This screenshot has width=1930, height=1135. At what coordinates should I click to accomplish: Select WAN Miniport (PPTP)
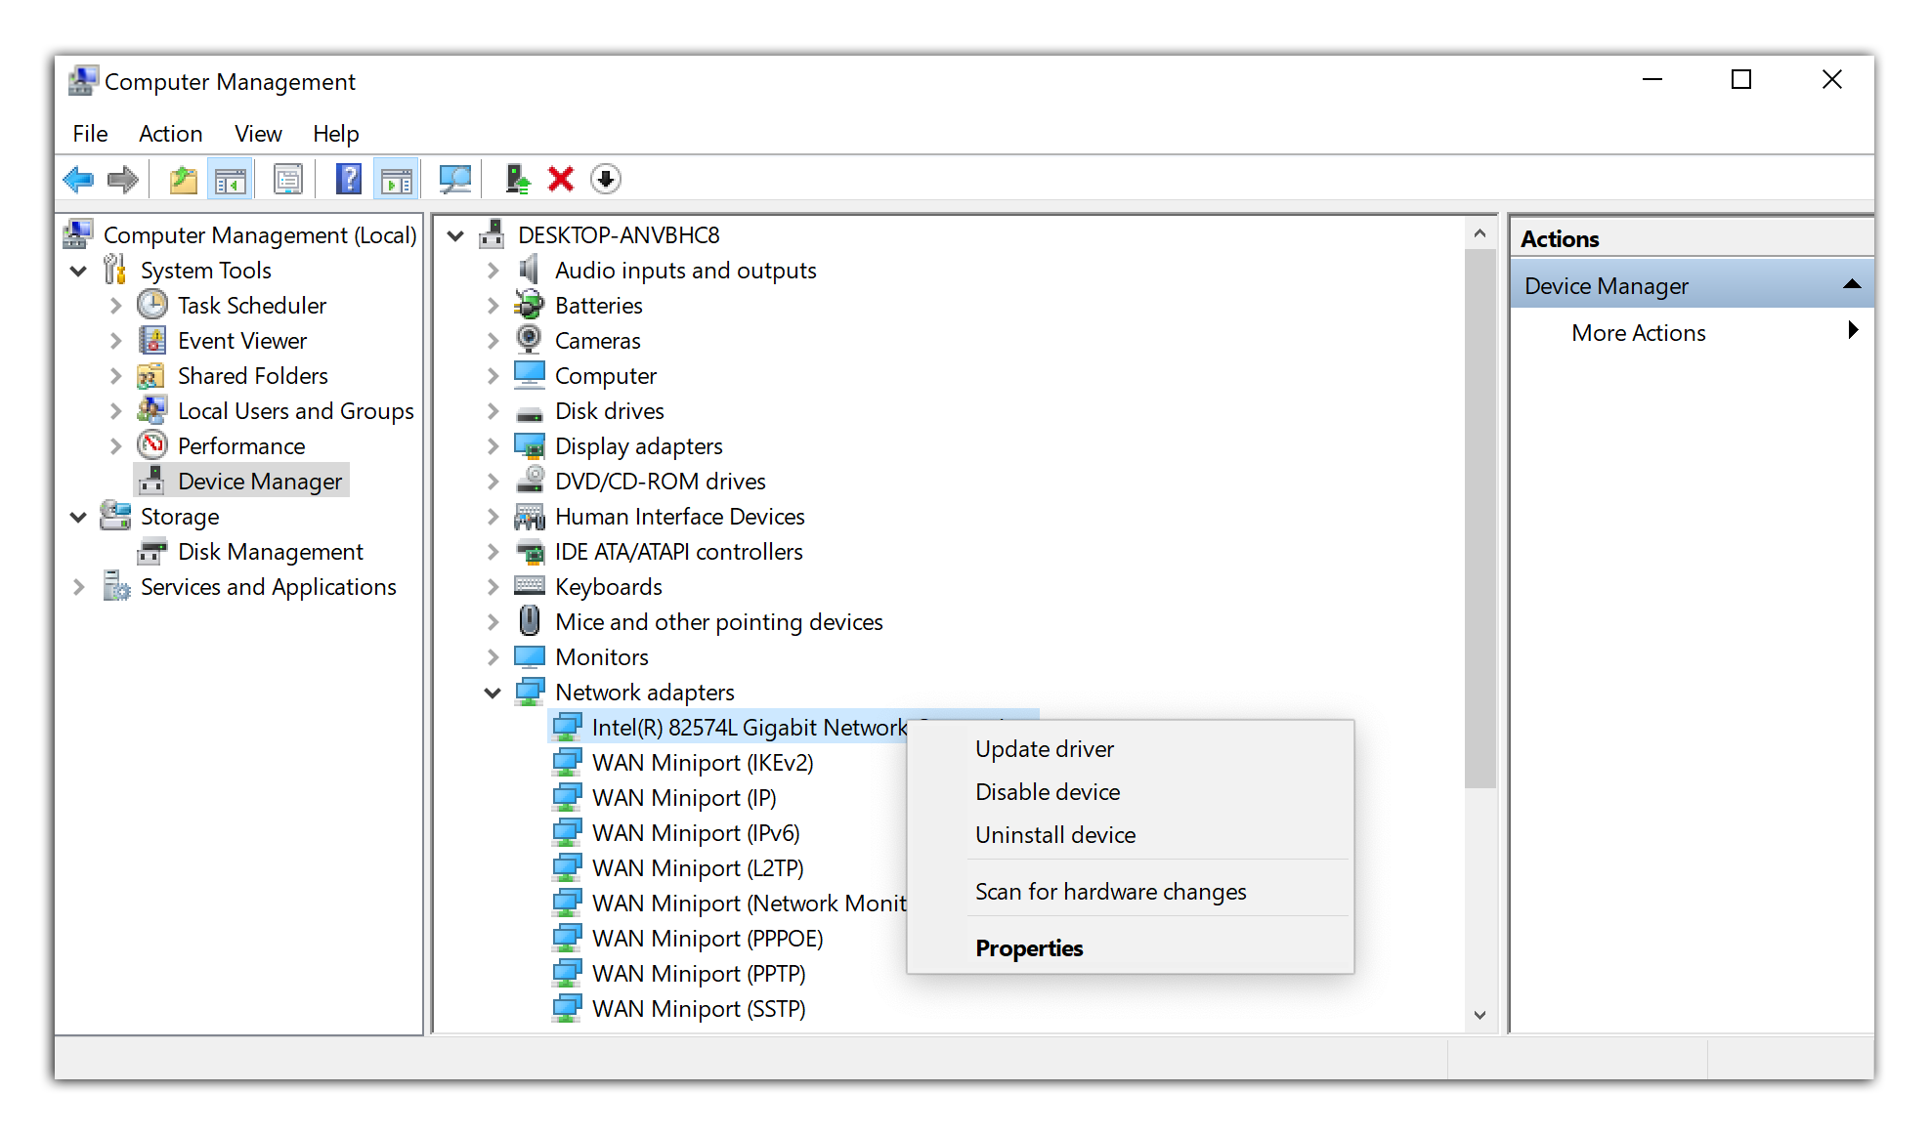(699, 974)
